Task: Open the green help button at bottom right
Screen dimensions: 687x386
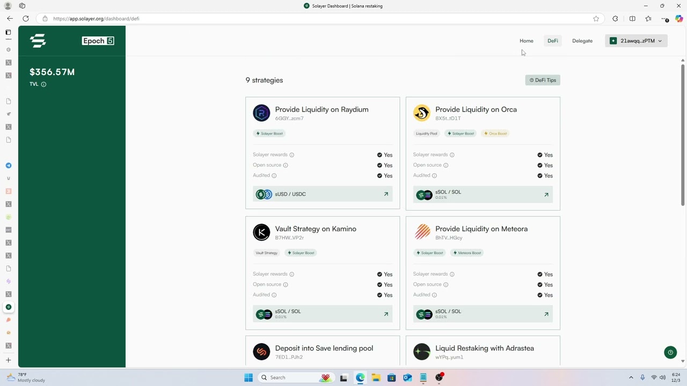Action: tap(670, 352)
